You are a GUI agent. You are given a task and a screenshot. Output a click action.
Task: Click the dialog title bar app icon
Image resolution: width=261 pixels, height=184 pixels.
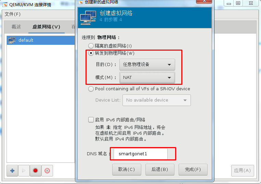coord(81,2)
